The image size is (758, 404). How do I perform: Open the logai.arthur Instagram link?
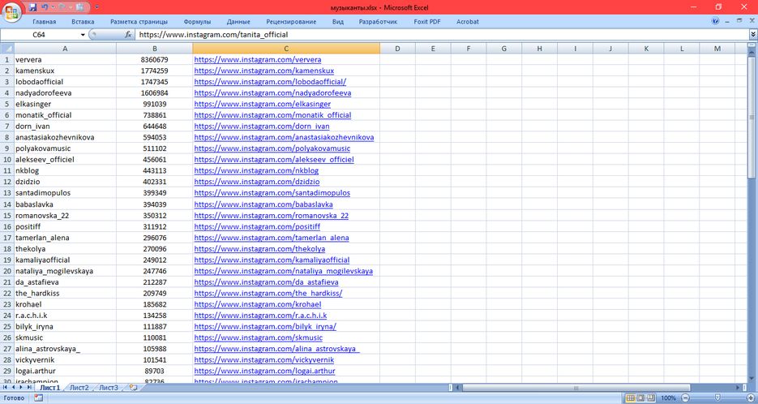(x=265, y=371)
